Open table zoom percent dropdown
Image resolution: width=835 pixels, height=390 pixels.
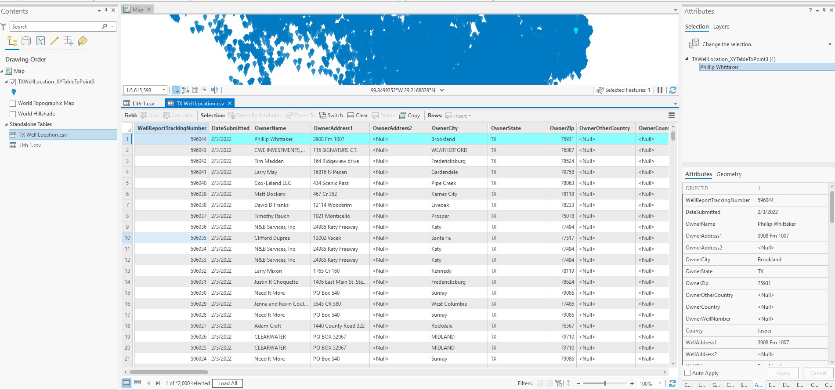click(x=660, y=383)
